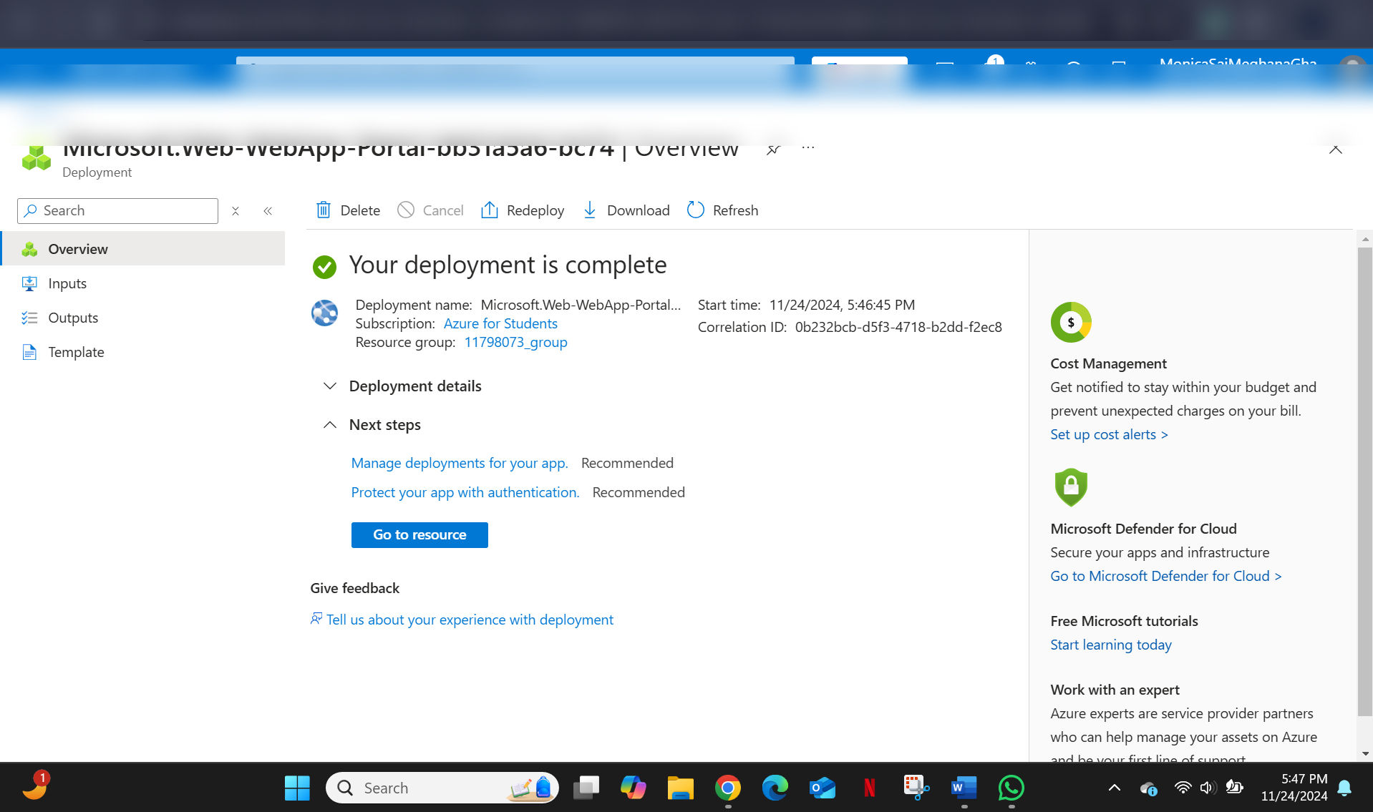
Task: Click the Delete trash can icon
Action: [324, 210]
